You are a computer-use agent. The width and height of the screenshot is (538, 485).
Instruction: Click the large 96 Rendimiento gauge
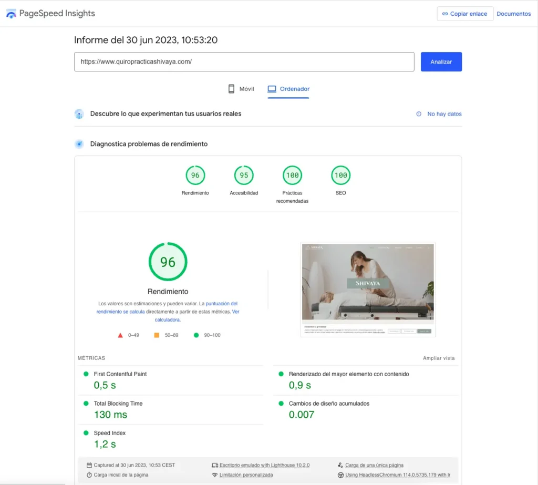(x=168, y=262)
